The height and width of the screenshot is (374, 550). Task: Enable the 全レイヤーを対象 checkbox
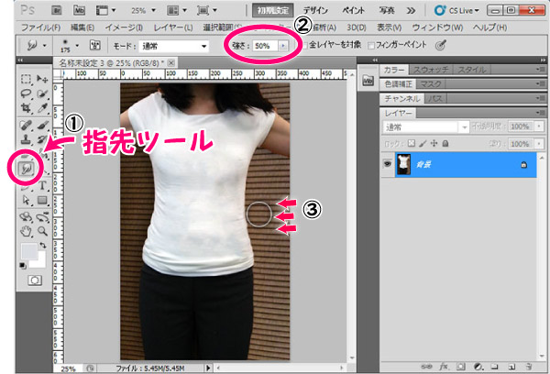point(306,44)
